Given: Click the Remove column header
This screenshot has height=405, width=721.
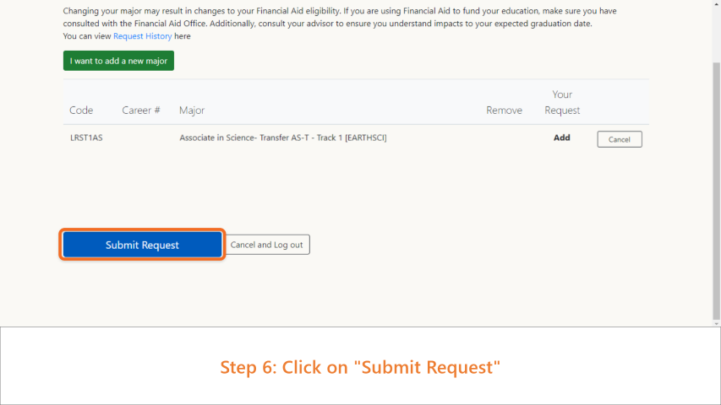Looking at the screenshot, I should coord(504,111).
